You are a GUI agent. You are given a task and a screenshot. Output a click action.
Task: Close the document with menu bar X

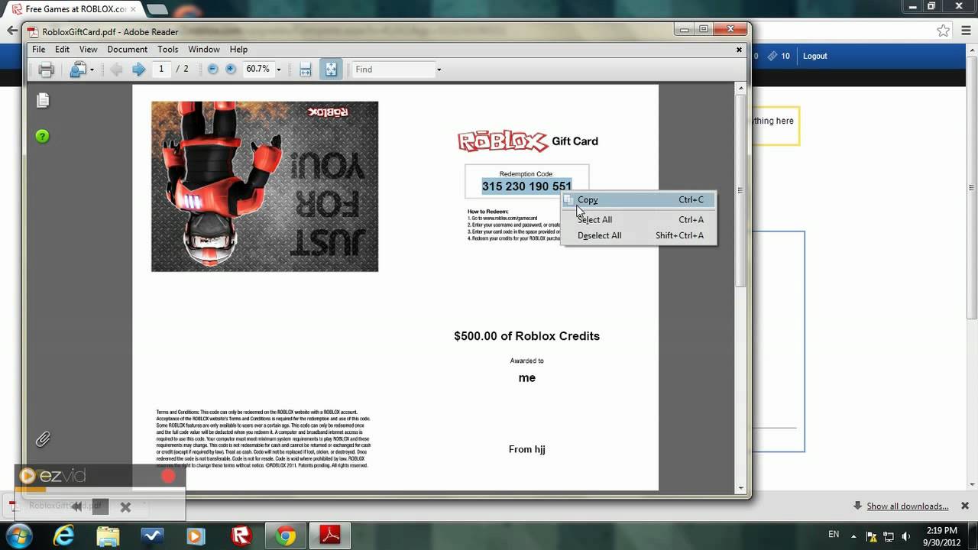(739, 49)
